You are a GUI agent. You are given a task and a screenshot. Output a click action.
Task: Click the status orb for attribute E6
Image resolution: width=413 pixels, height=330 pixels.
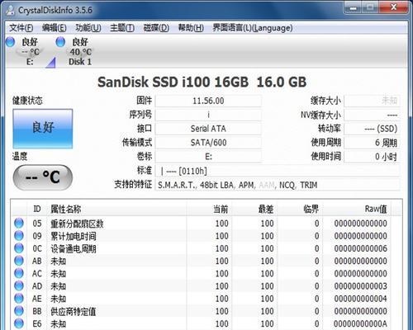pos(19,323)
